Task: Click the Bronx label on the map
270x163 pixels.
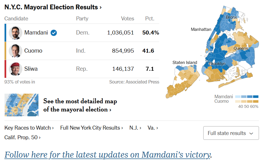Action: tap(231, 17)
